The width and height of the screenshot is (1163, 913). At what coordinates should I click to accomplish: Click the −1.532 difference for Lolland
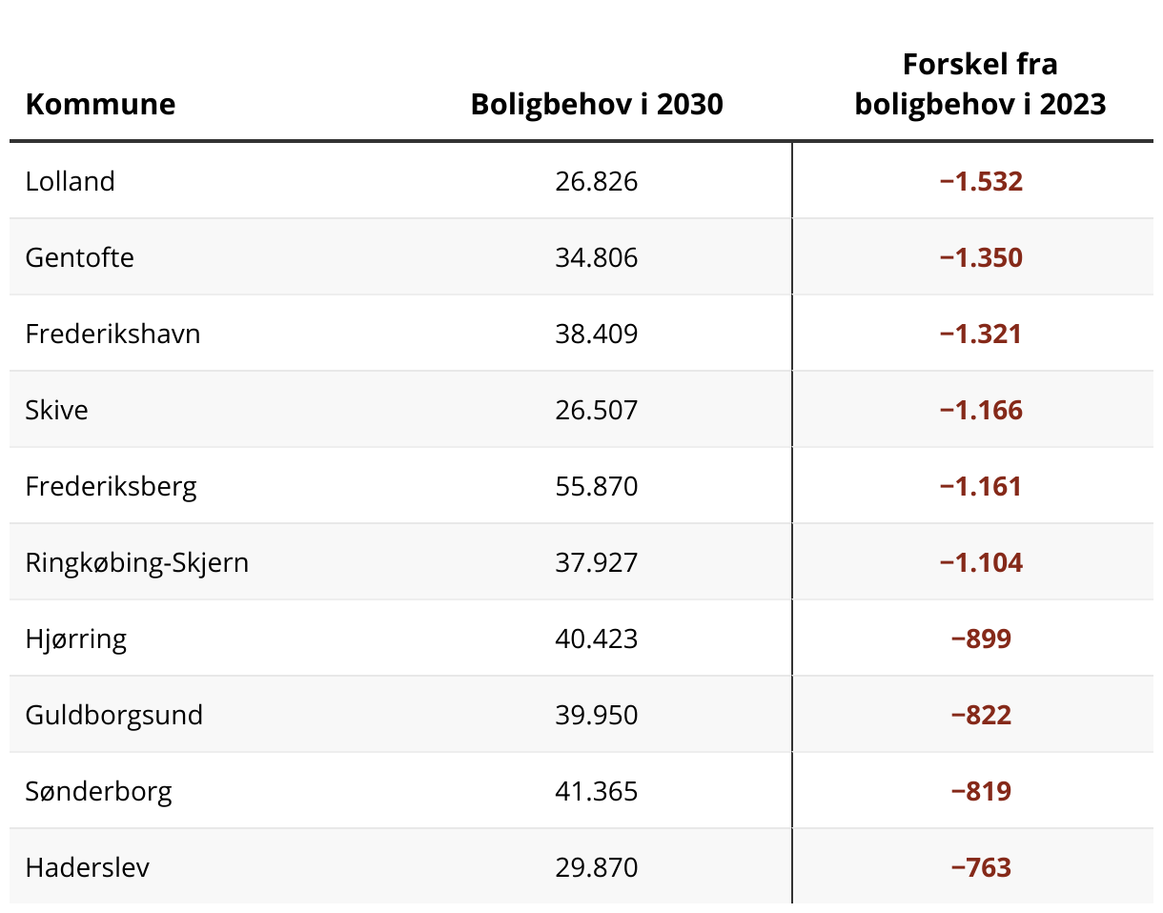pyautogui.click(x=981, y=181)
